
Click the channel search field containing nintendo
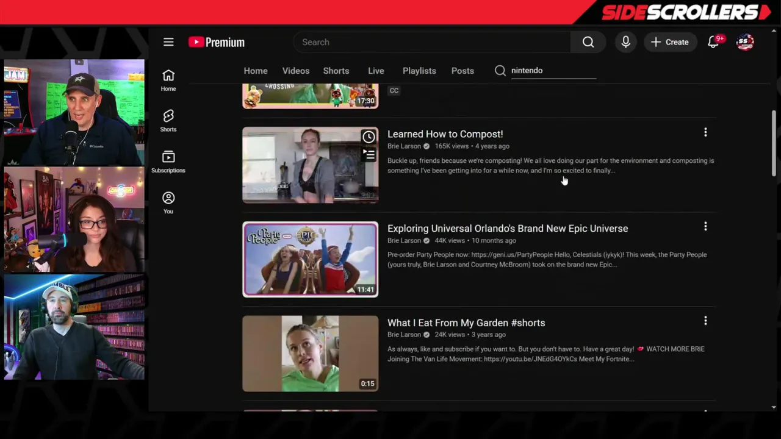(553, 71)
